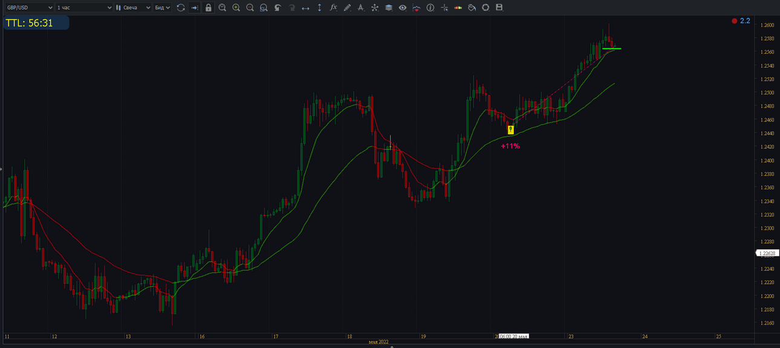Toggle the crosshair cursor tool
The height and width of the screenshot is (348, 780).
(444, 8)
